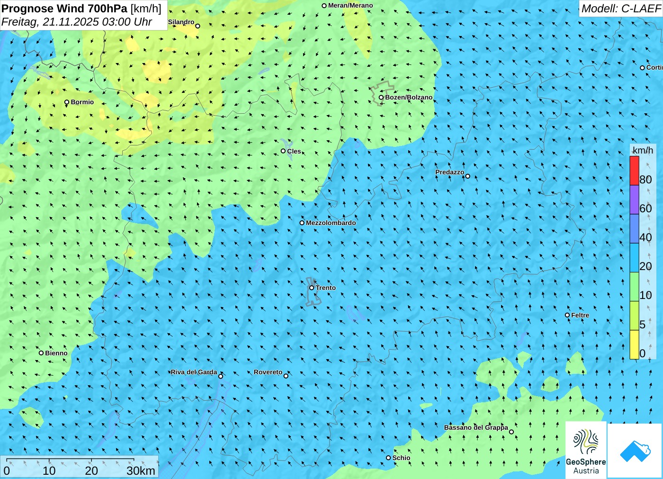
Task: Click the yellow 0 km/h legend color
Action: 634,344
